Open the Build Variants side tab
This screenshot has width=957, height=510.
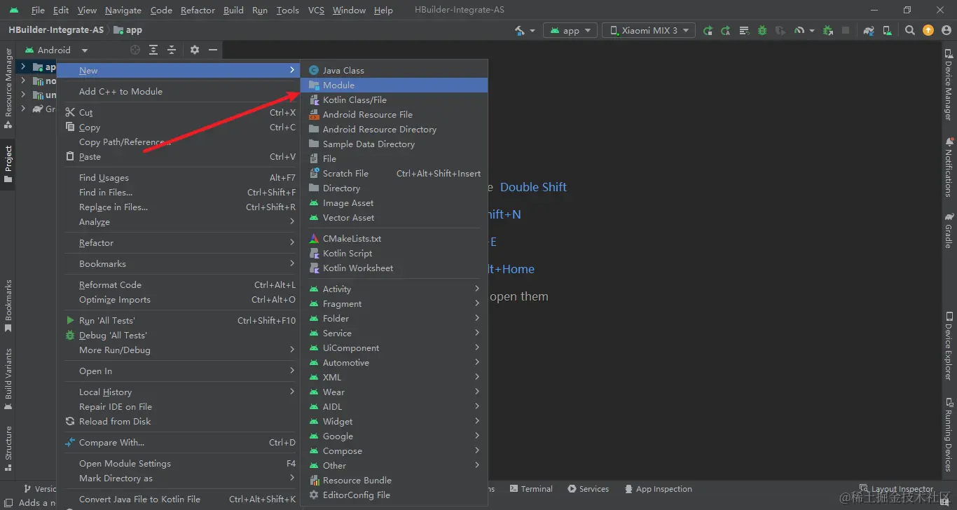(8, 379)
